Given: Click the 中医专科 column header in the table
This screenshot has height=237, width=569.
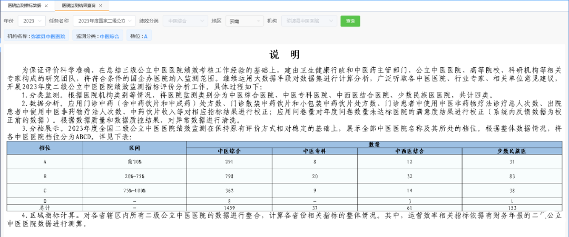Looking at the screenshot, I should 314,151.
